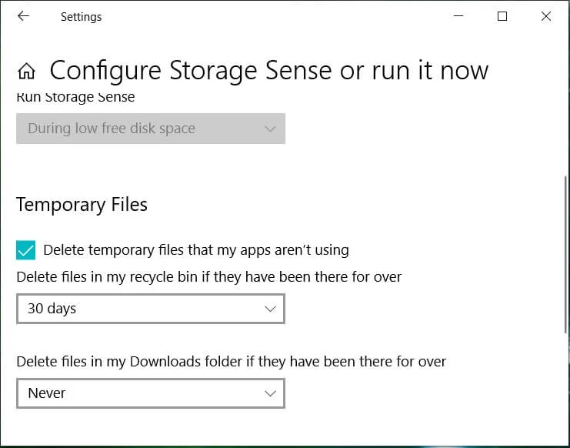Image resolution: width=570 pixels, height=448 pixels.
Task: Expand the Downloads dropdown using its chevron
Action: coord(270,393)
